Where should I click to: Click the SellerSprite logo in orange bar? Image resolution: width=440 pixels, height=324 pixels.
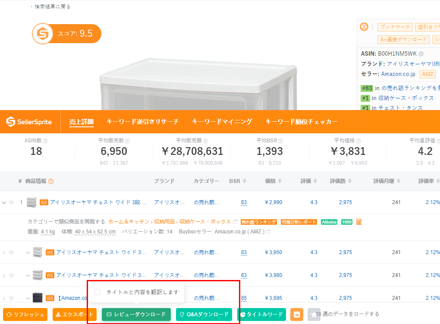(x=29, y=122)
